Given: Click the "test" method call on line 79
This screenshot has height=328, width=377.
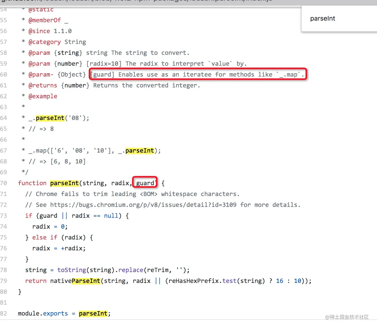Looking at the screenshot, I should tap(230, 281).
